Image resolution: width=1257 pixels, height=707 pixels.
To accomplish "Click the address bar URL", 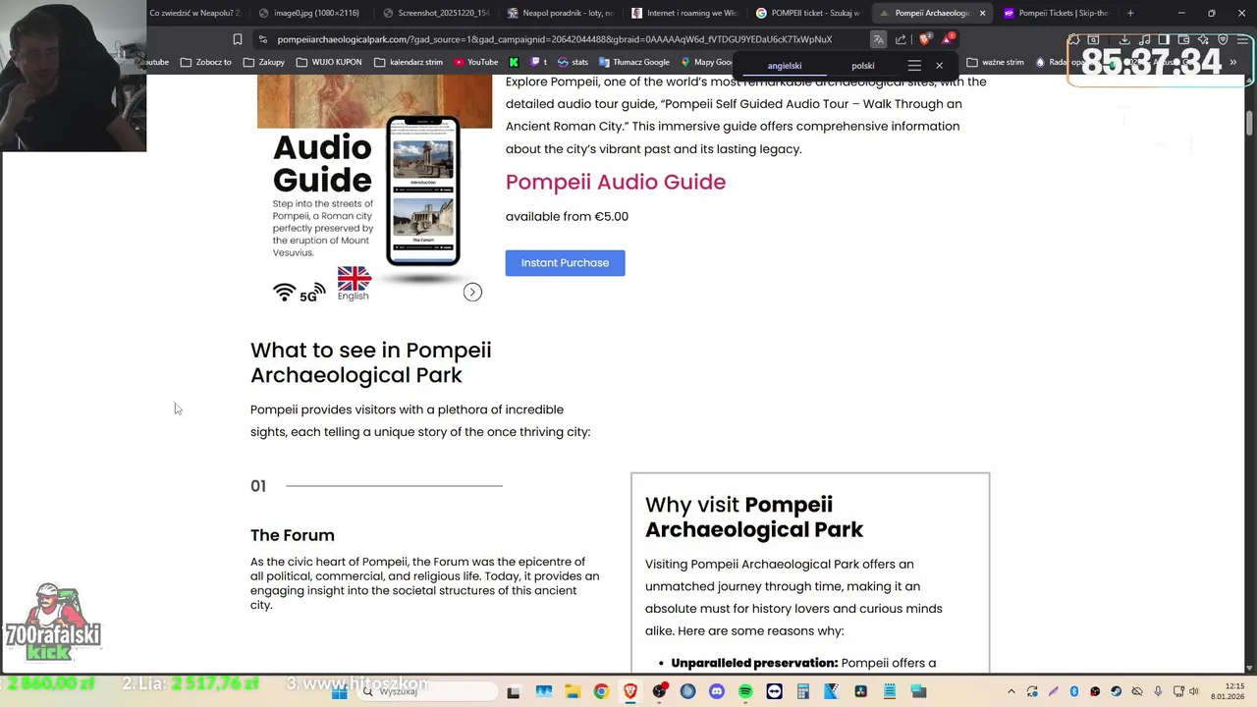I will click(554, 39).
